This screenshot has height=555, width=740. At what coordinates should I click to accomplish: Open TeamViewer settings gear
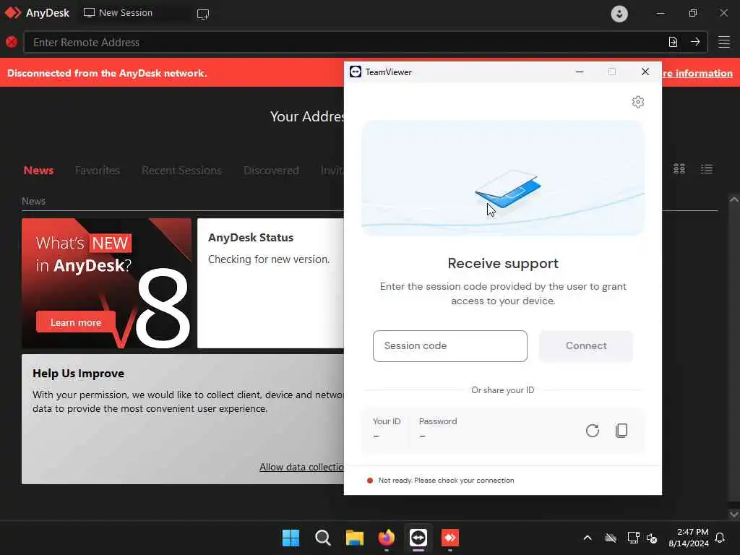637,102
